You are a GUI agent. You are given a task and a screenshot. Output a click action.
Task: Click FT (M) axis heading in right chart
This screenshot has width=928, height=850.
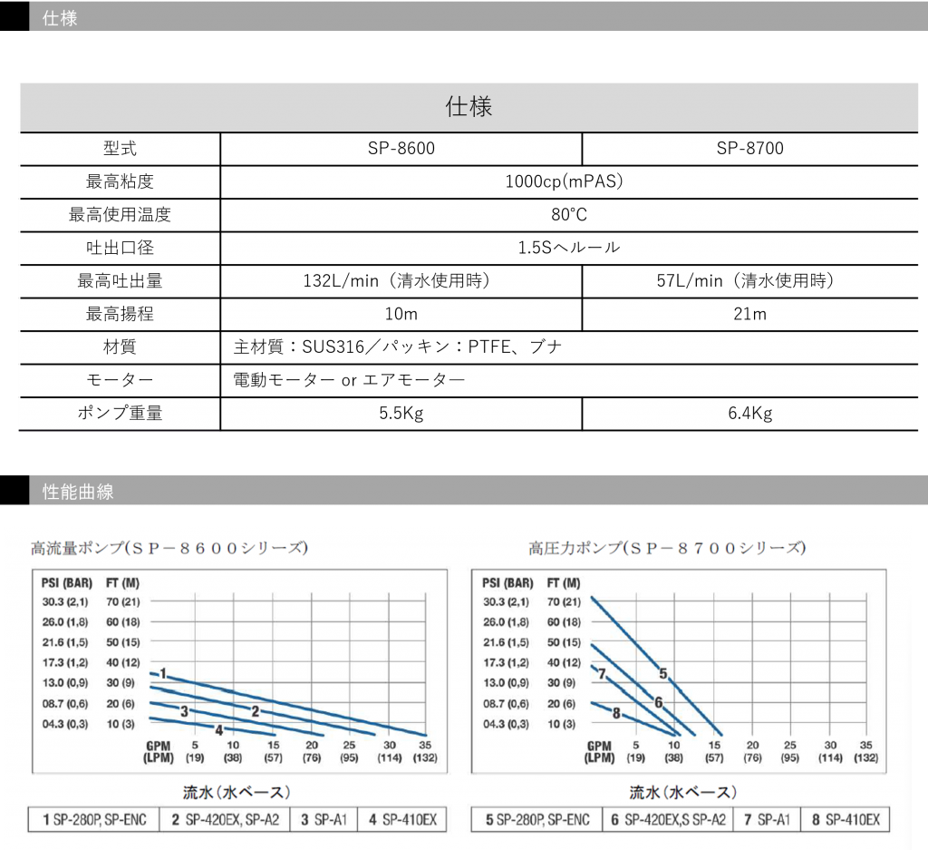coord(564,583)
